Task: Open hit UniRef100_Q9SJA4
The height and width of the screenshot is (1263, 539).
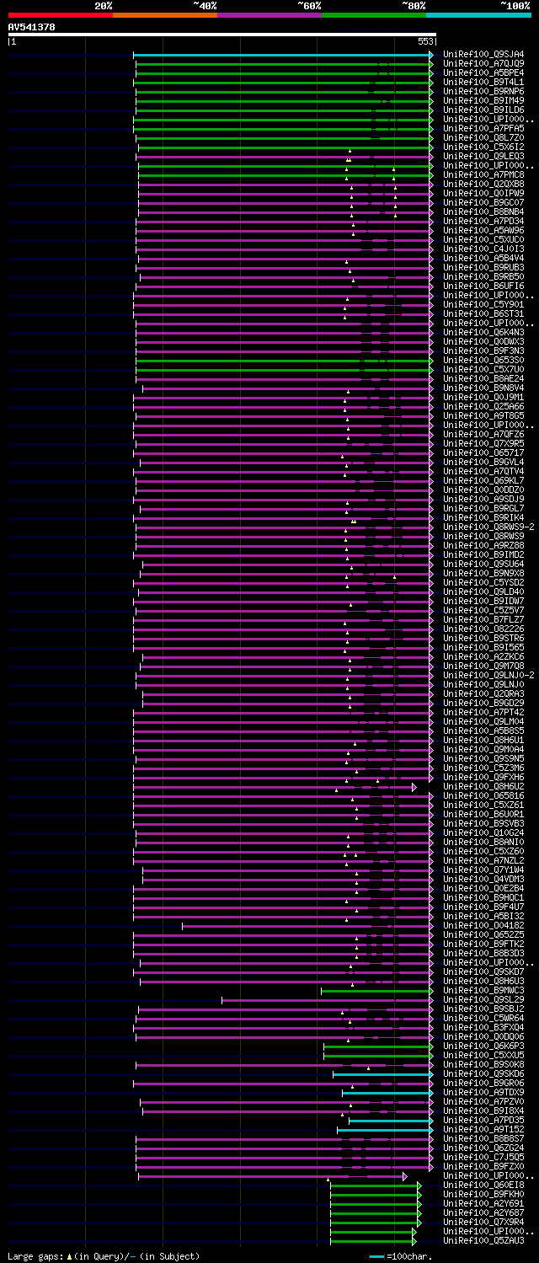Action: 483,54
